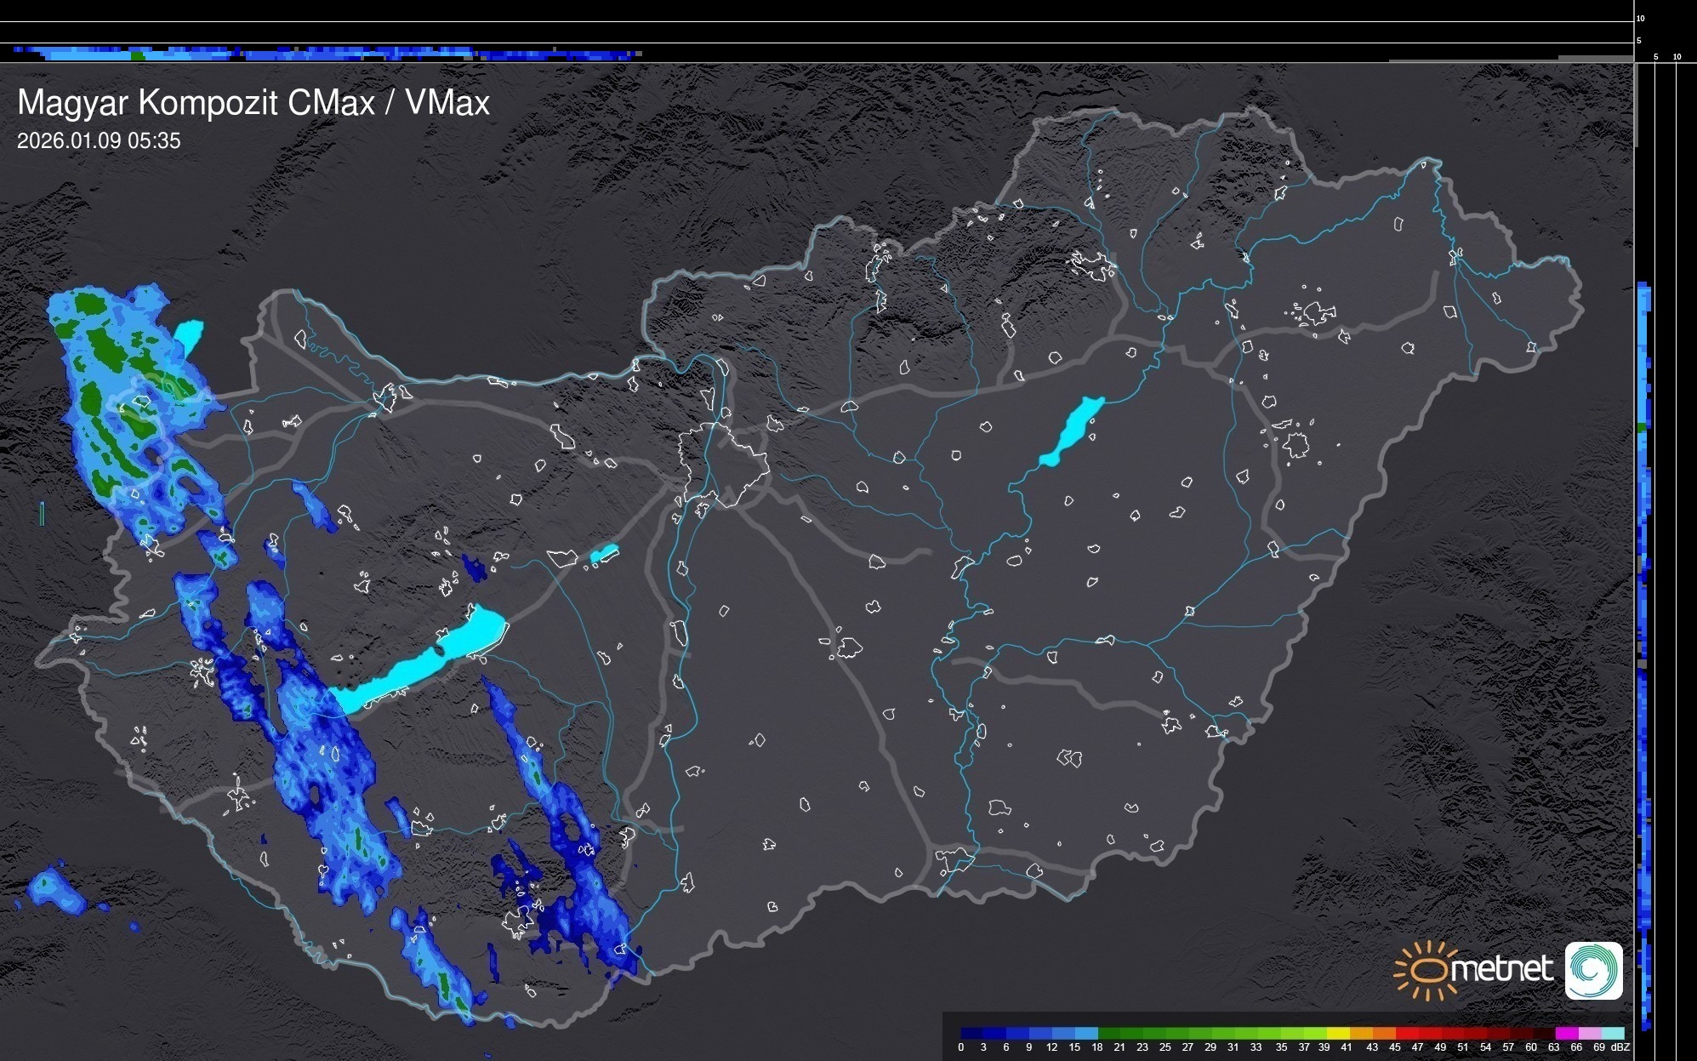Image resolution: width=1697 pixels, height=1061 pixels.
Task: Click the darkest blue 0 dBZ swatch
Action: (x=971, y=1033)
